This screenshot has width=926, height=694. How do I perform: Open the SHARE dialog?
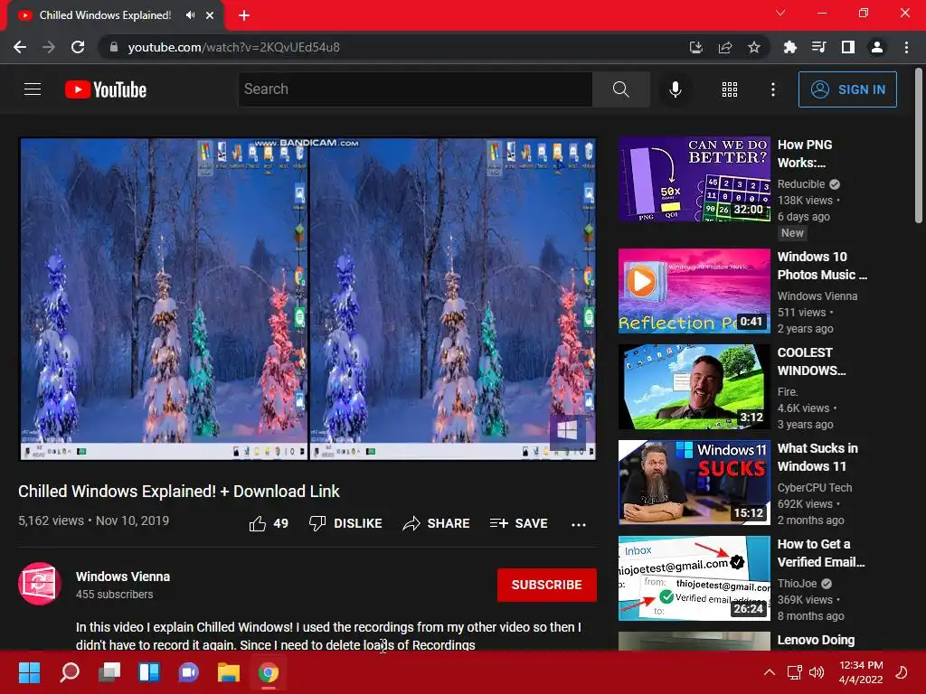436,523
